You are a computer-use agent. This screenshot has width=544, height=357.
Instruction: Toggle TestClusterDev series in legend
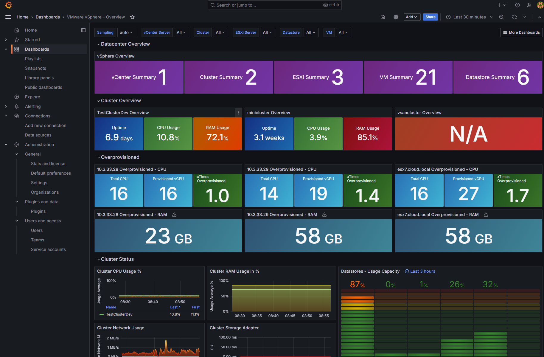point(119,314)
